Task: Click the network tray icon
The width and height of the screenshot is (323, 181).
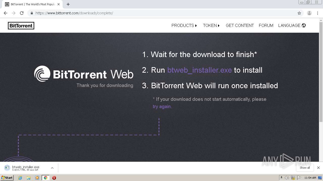Action: [x=293, y=178]
